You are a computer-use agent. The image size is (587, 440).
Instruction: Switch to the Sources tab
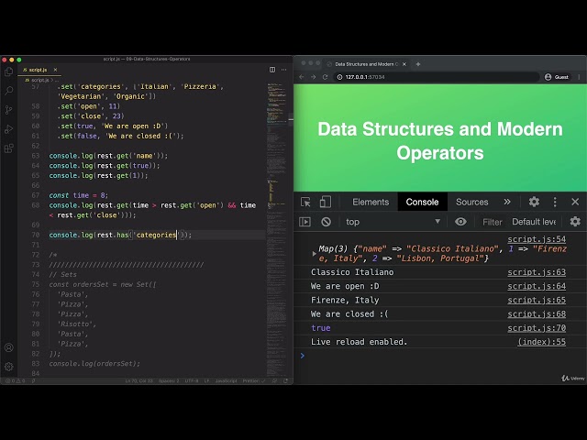471,202
